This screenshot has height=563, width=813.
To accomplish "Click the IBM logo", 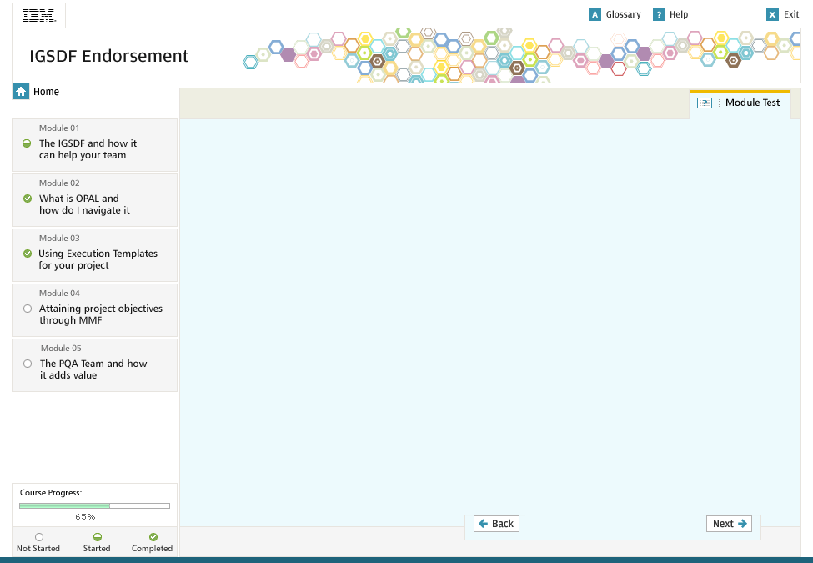I will (x=39, y=16).
